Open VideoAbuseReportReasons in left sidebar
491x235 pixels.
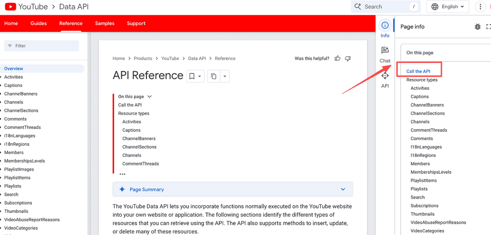32,219
